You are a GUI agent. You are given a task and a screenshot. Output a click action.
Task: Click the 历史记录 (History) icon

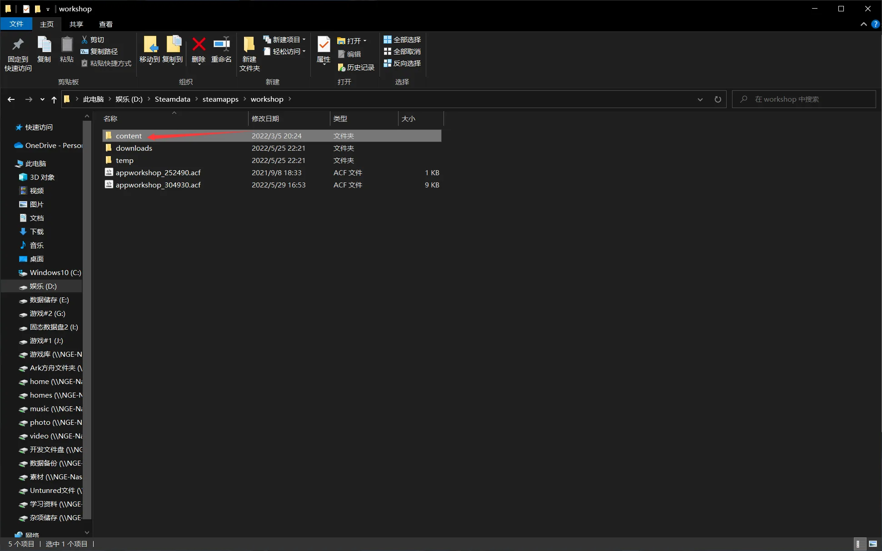point(342,67)
